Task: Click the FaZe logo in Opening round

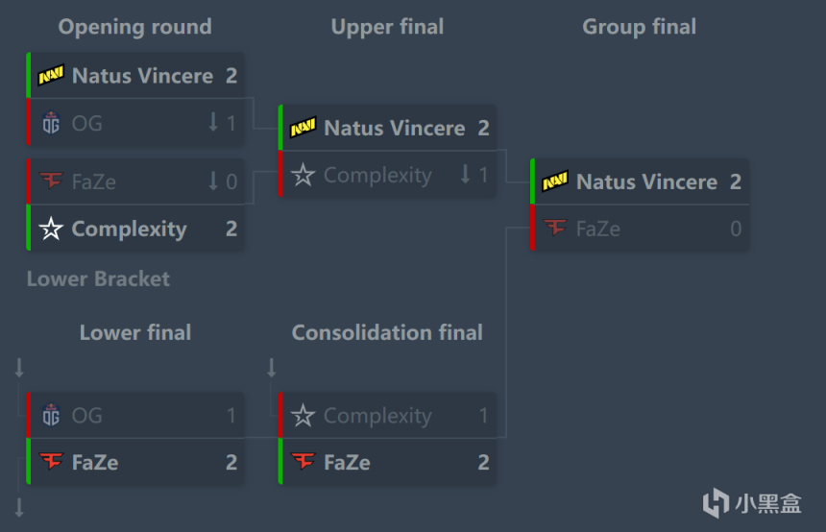Action: click(51, 181)
